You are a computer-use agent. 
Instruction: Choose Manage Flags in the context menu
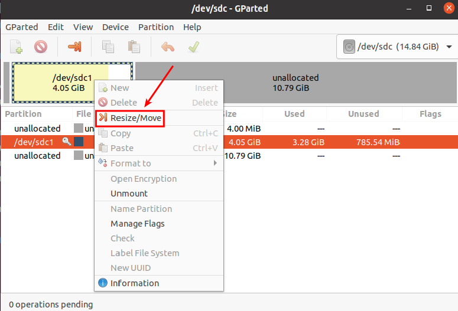click(x=159, y=224)
